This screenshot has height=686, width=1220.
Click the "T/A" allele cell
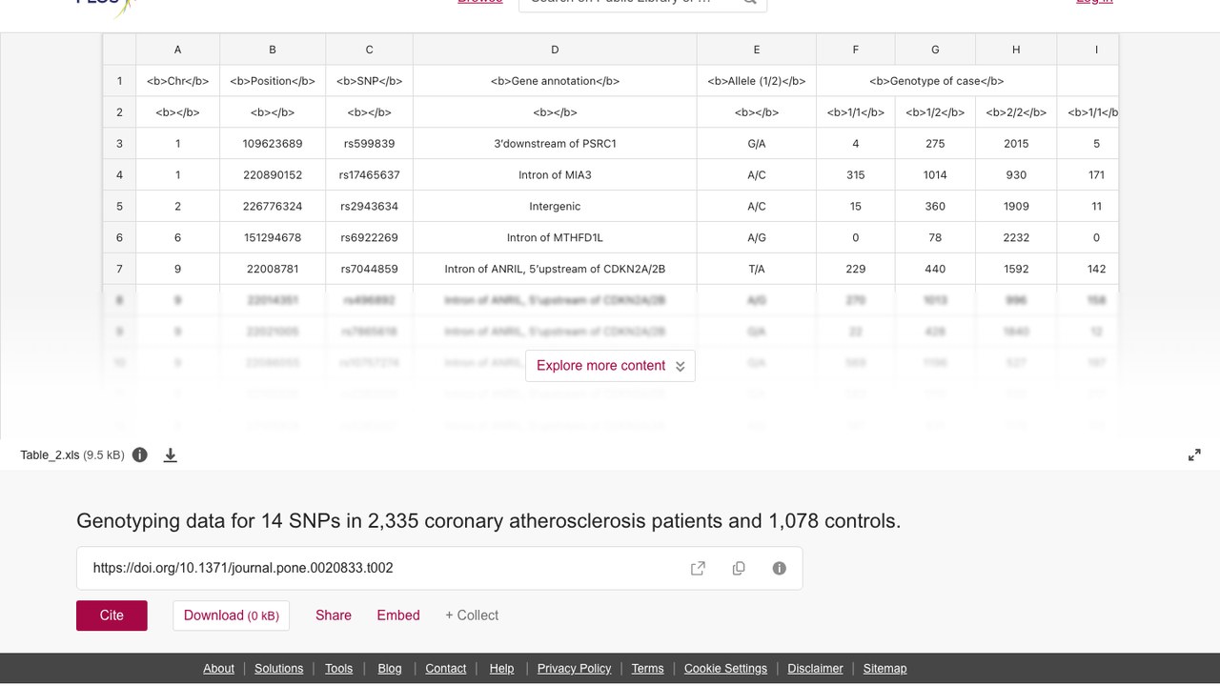point(757,270)
